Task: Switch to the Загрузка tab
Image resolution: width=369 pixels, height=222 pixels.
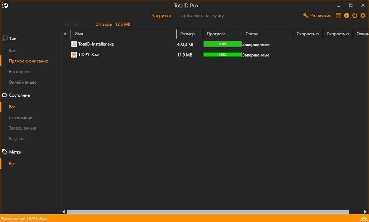Action: click(161, 16)
